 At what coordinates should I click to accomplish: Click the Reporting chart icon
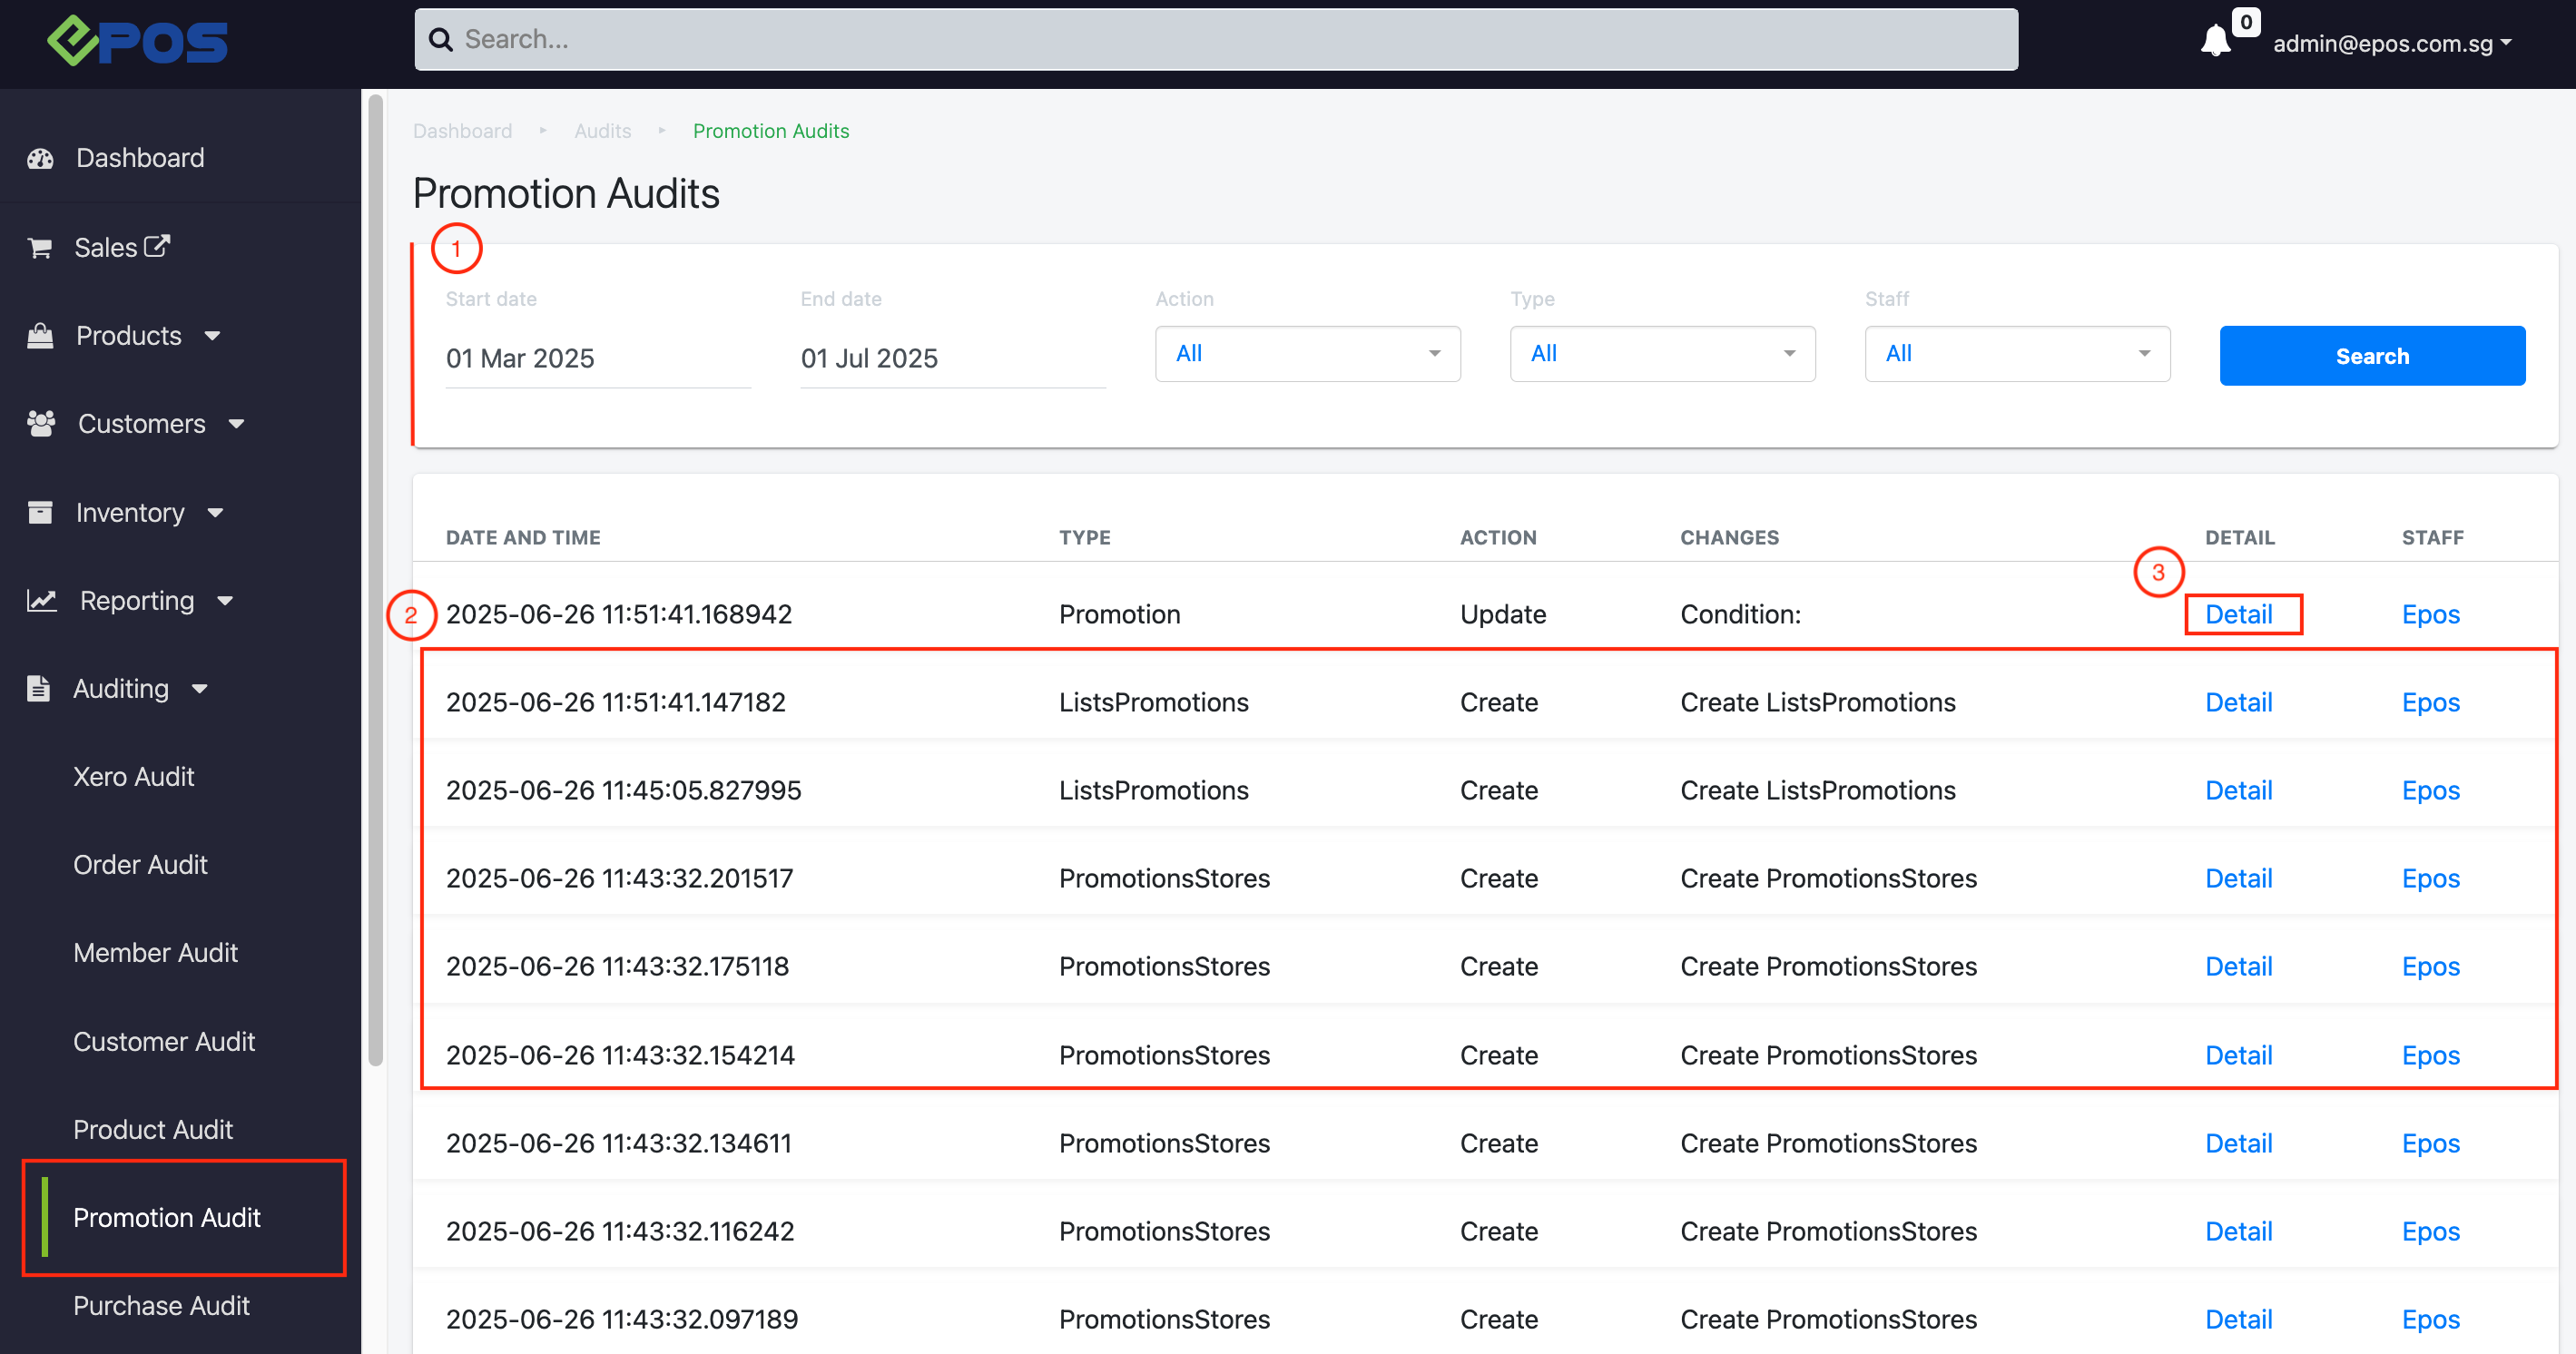click(x=41, y=600)
